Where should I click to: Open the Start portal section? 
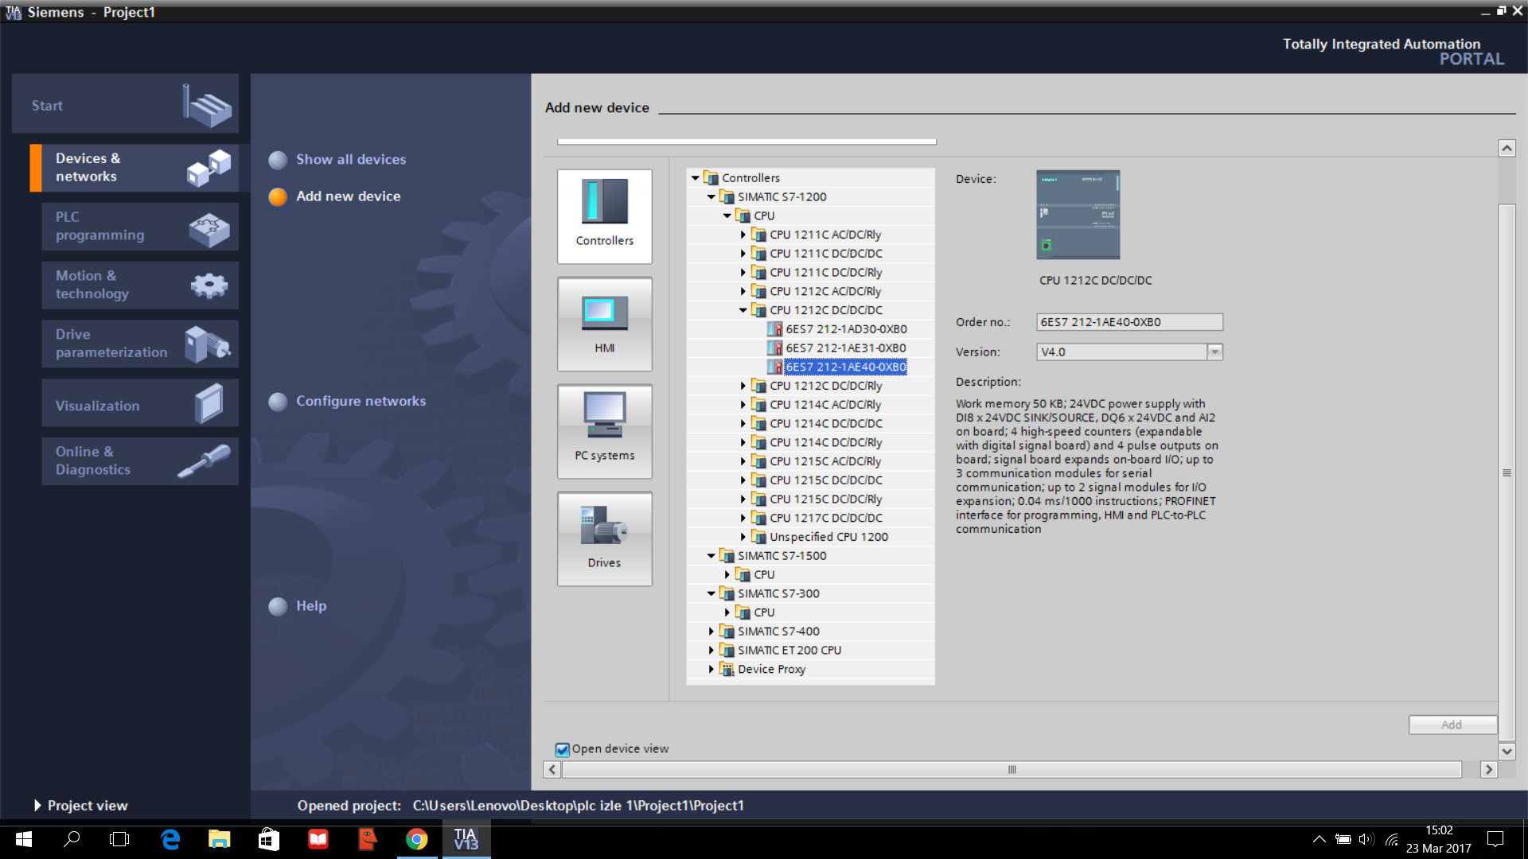tap(125, 105)
